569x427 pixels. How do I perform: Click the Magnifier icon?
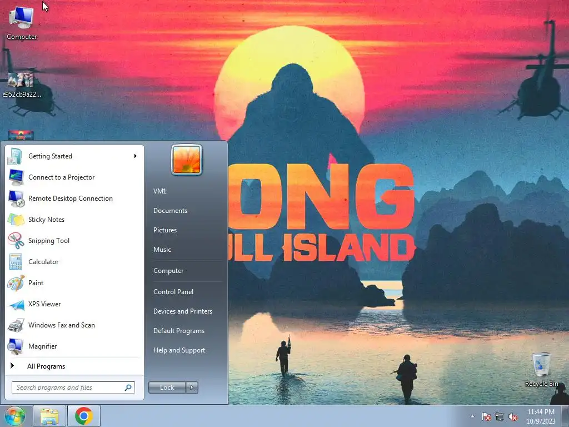[x=16, y=346]
